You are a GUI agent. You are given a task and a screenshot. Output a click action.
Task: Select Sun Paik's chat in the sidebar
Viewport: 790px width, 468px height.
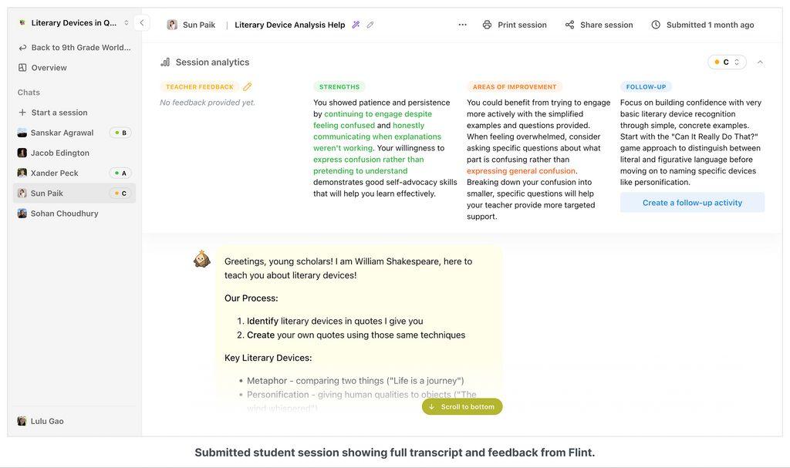pos(74,193)
